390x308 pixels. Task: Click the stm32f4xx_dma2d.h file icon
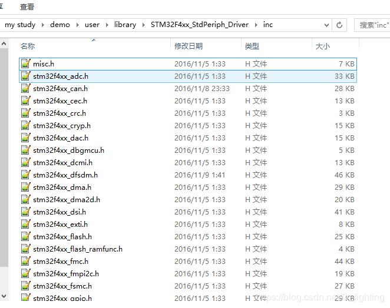pyautogui.click(x=25, y=200)
